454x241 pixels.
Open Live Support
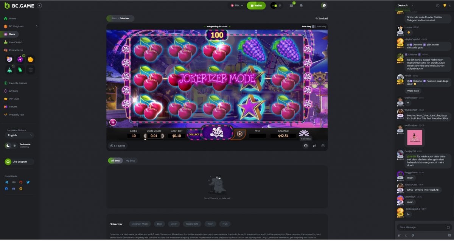(19, 162)
